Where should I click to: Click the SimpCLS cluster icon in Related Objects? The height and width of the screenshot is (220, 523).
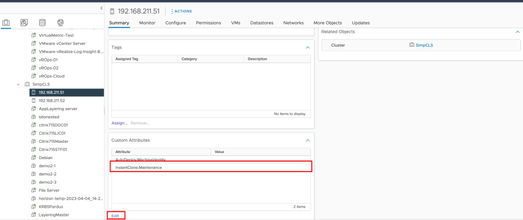pos(412,45)
